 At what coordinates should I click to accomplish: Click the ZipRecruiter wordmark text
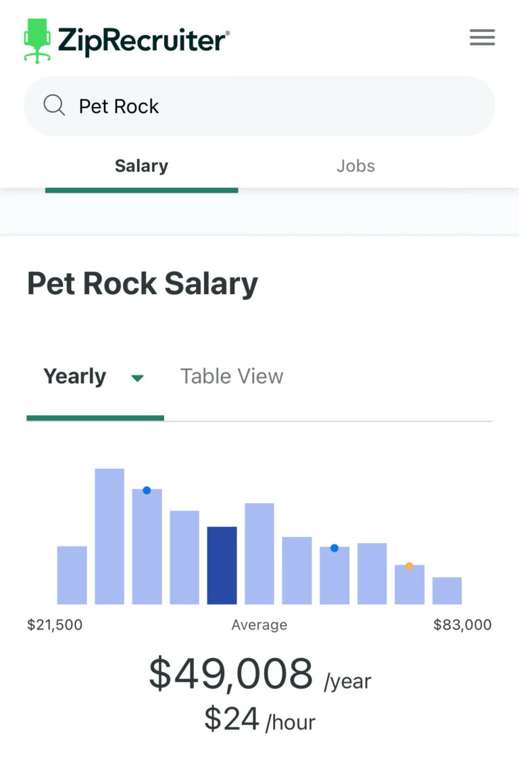click(143, 41)
